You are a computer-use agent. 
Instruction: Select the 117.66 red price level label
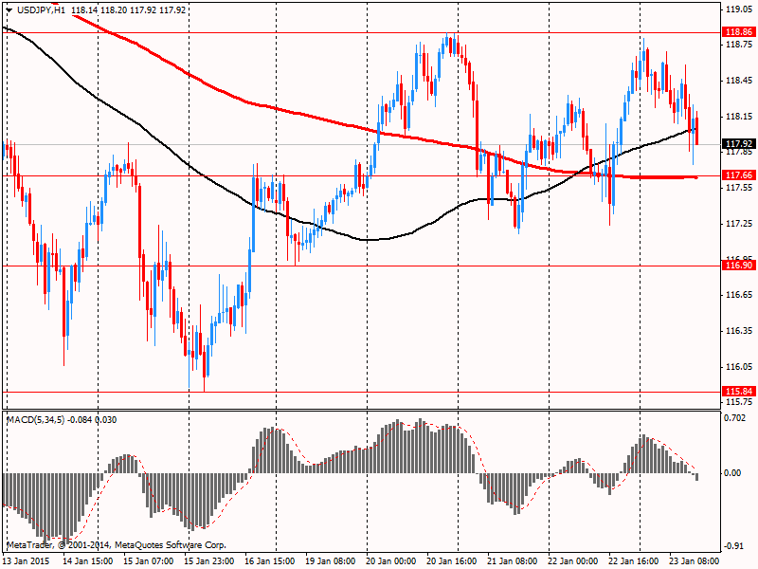(x=739, y=175)
